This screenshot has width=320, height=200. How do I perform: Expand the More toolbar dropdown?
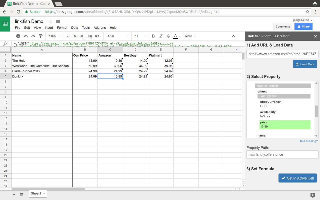coord(190,36)
